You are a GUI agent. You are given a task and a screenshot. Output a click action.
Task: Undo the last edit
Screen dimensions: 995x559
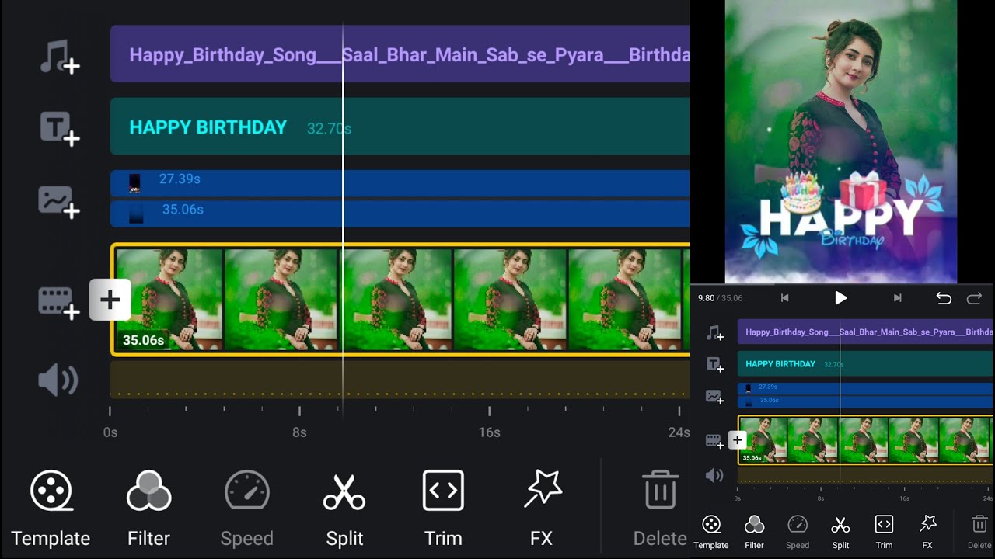coord(944,298)
